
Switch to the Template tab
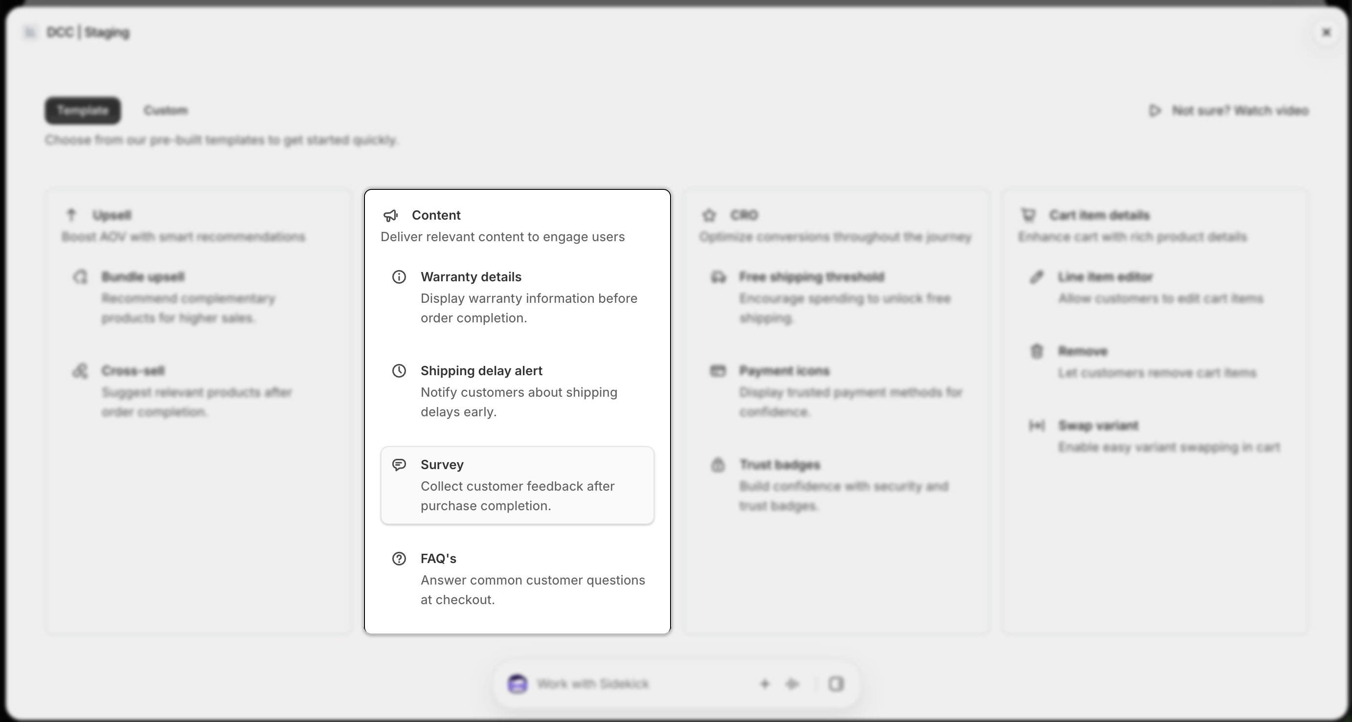point(83,111)
